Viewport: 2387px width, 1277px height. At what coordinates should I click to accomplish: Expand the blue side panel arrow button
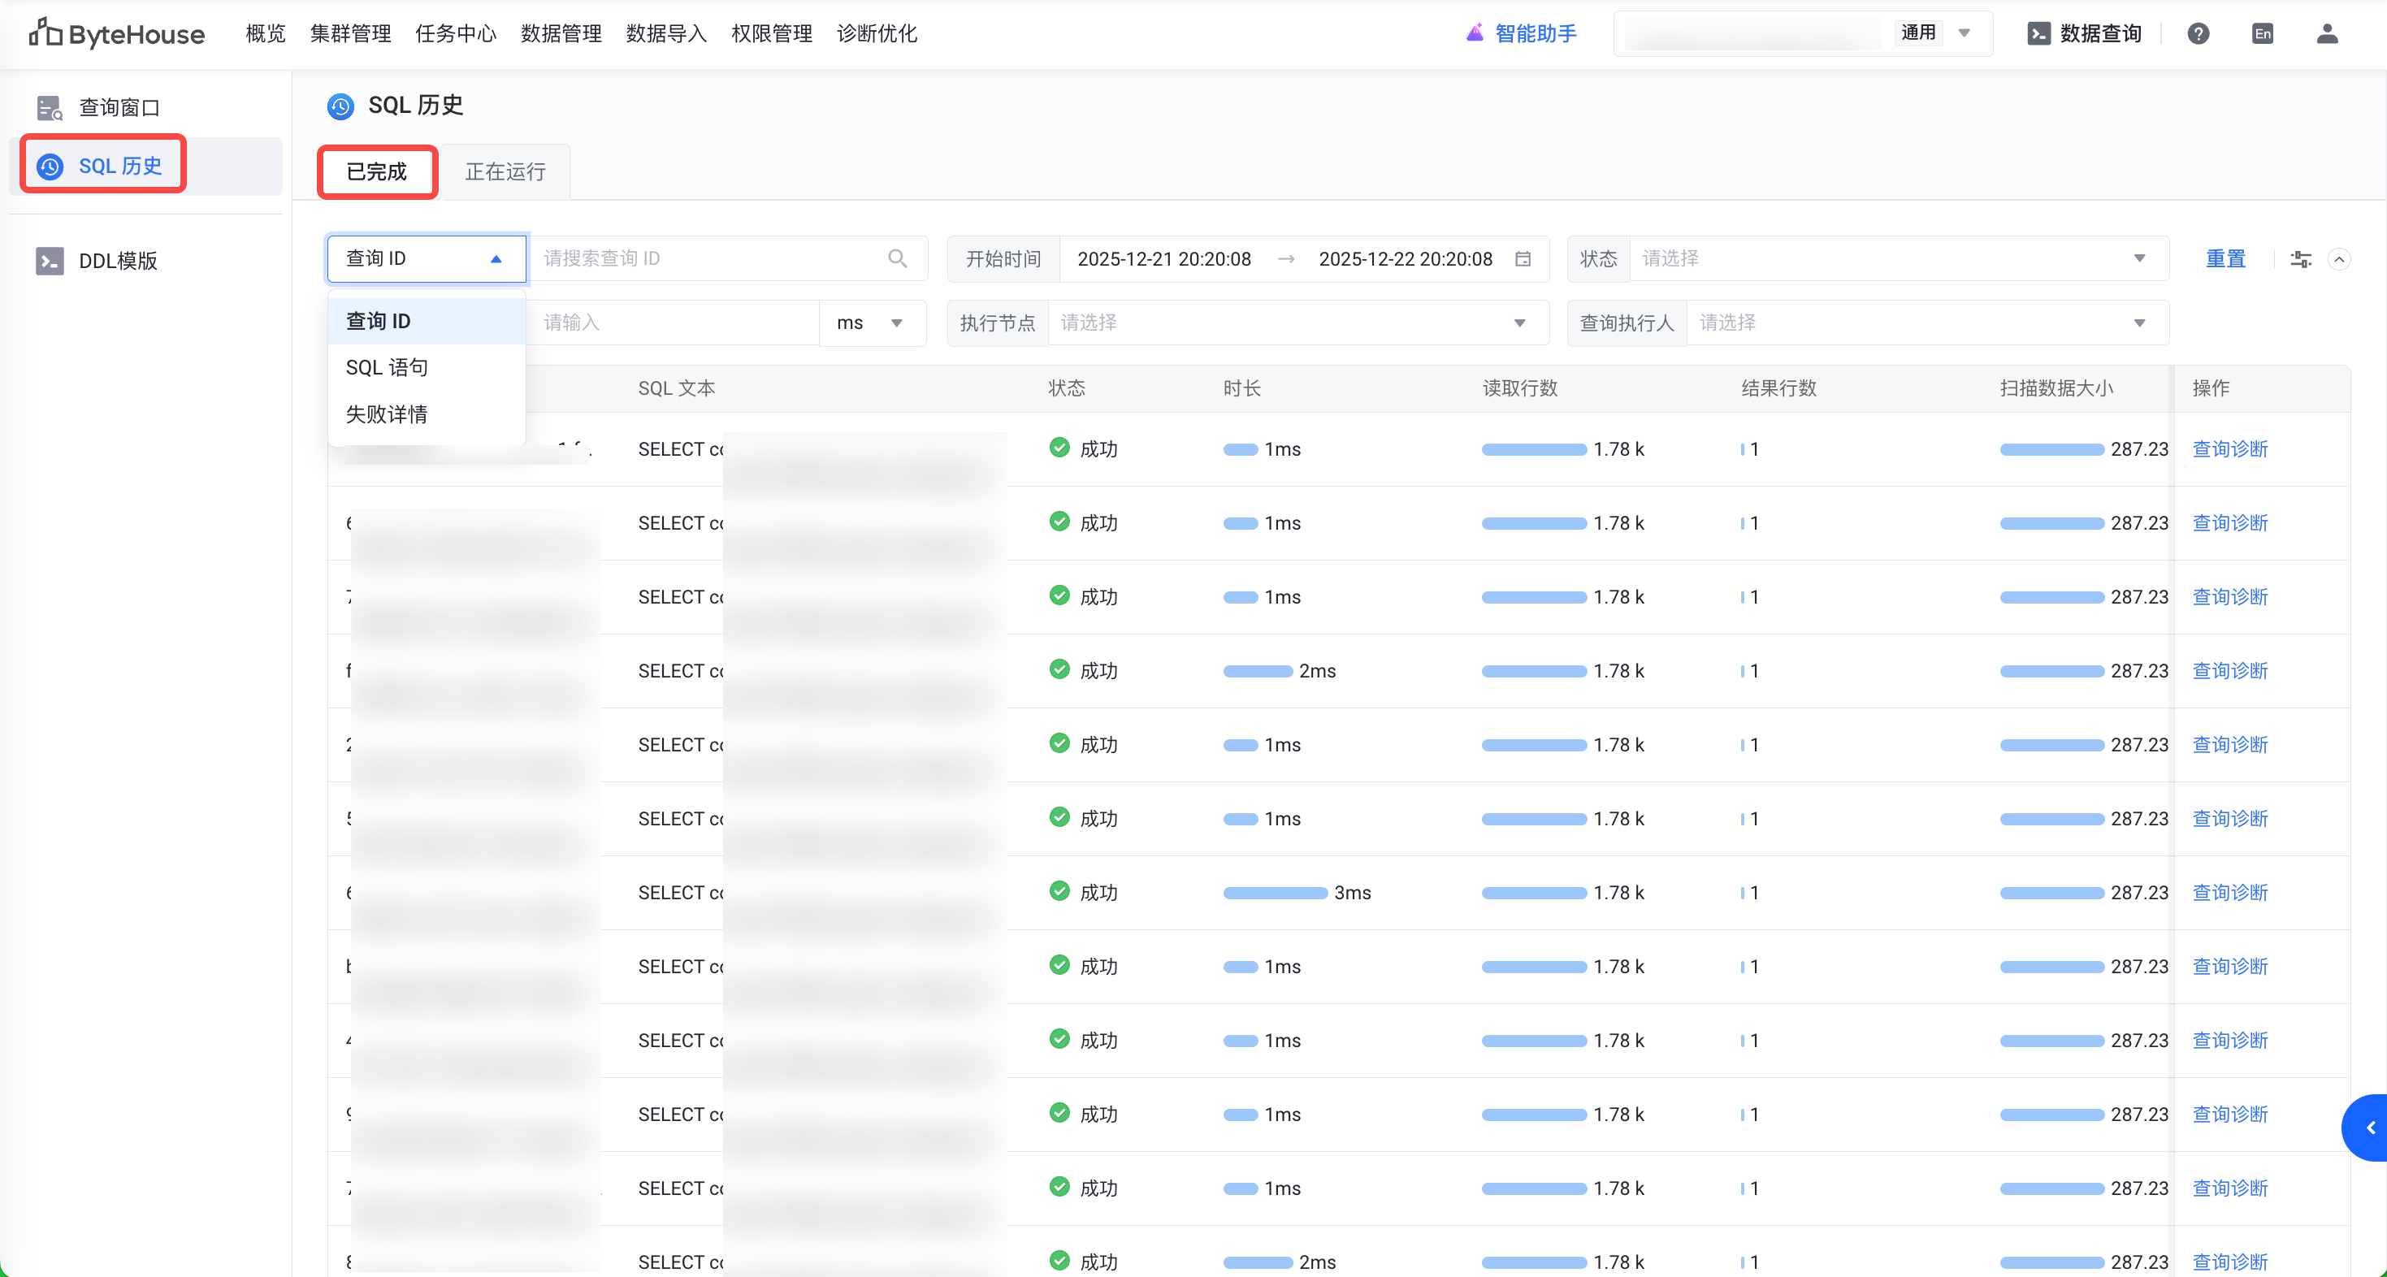point(2368,1128)
